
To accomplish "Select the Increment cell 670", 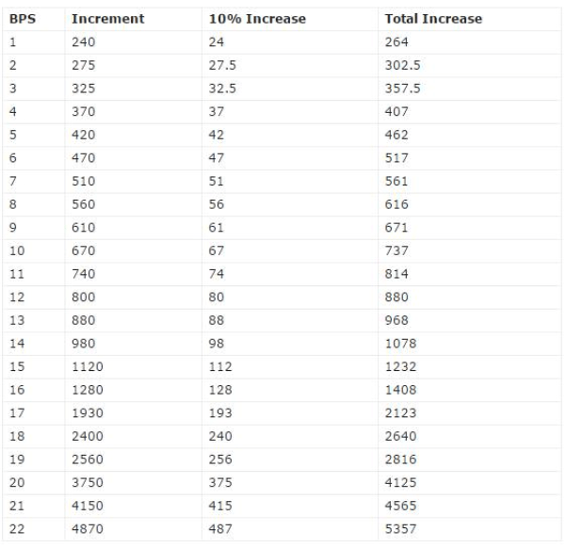I will (84, 250).
